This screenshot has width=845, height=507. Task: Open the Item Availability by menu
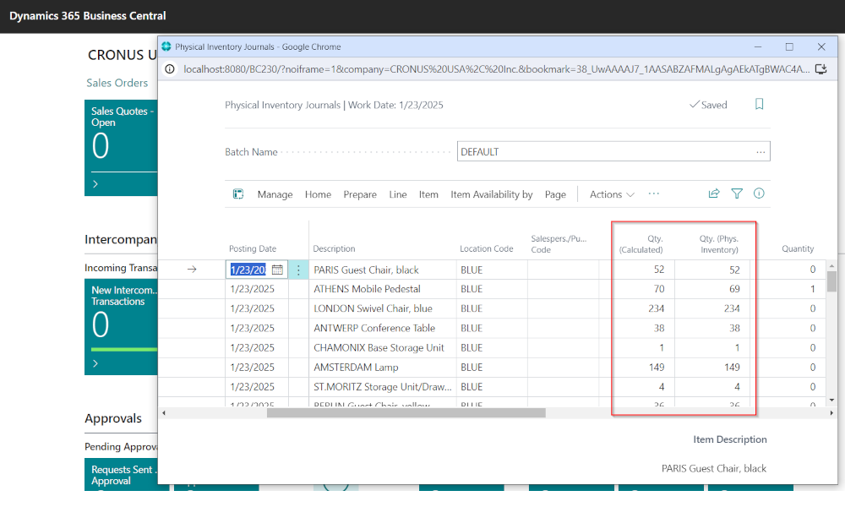pyautogui.click(x=491, y=194)
